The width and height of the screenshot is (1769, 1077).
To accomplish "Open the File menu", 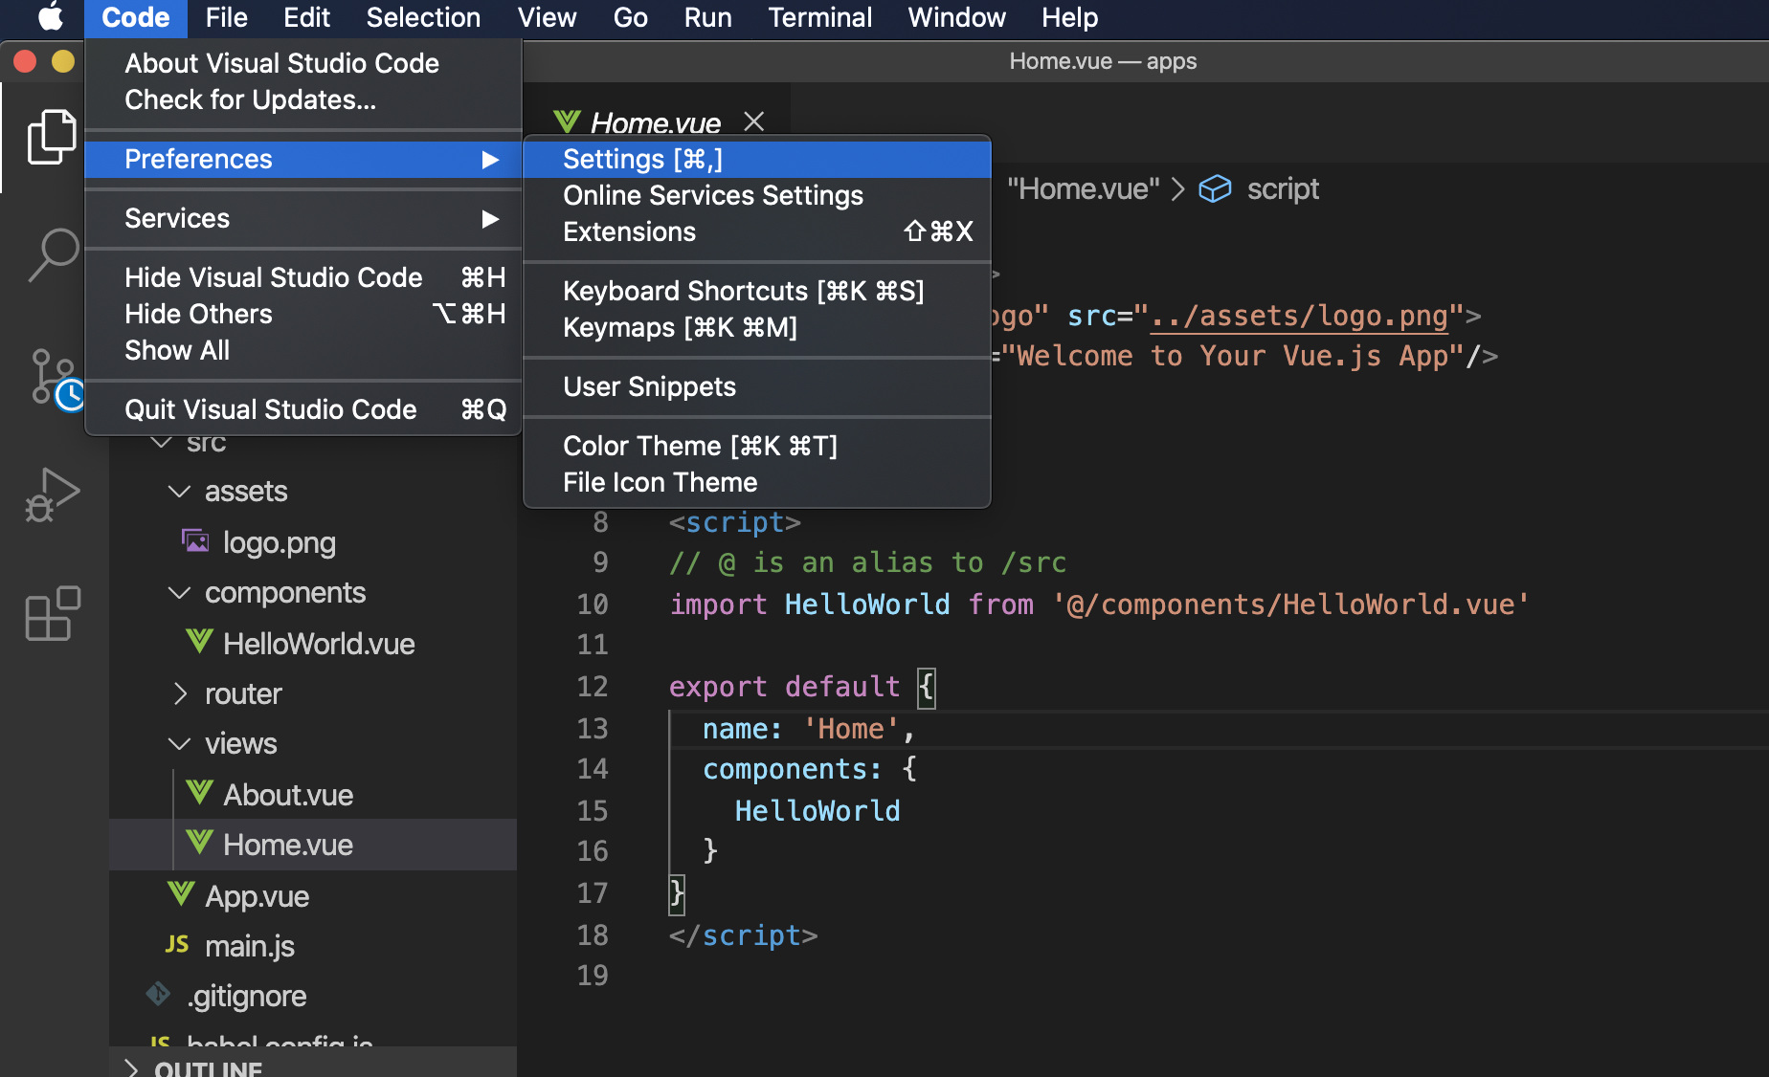I will click(226, 17).
